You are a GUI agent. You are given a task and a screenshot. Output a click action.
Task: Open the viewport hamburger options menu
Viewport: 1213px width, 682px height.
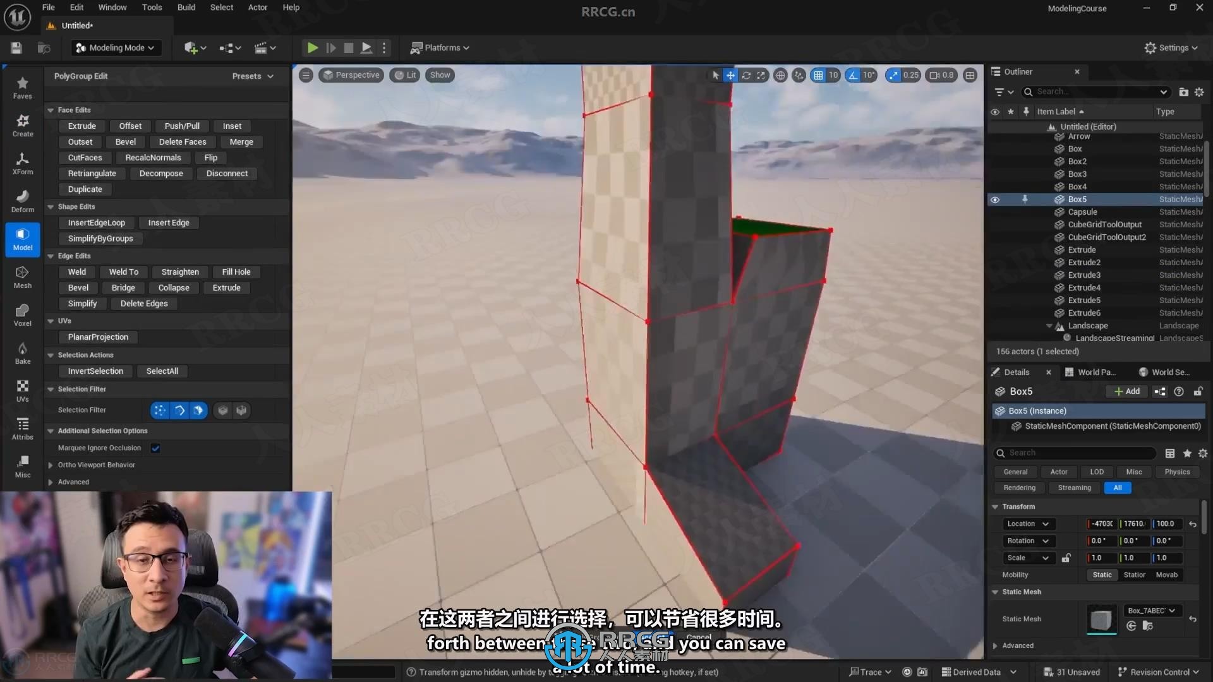click(x=306, y=75)
